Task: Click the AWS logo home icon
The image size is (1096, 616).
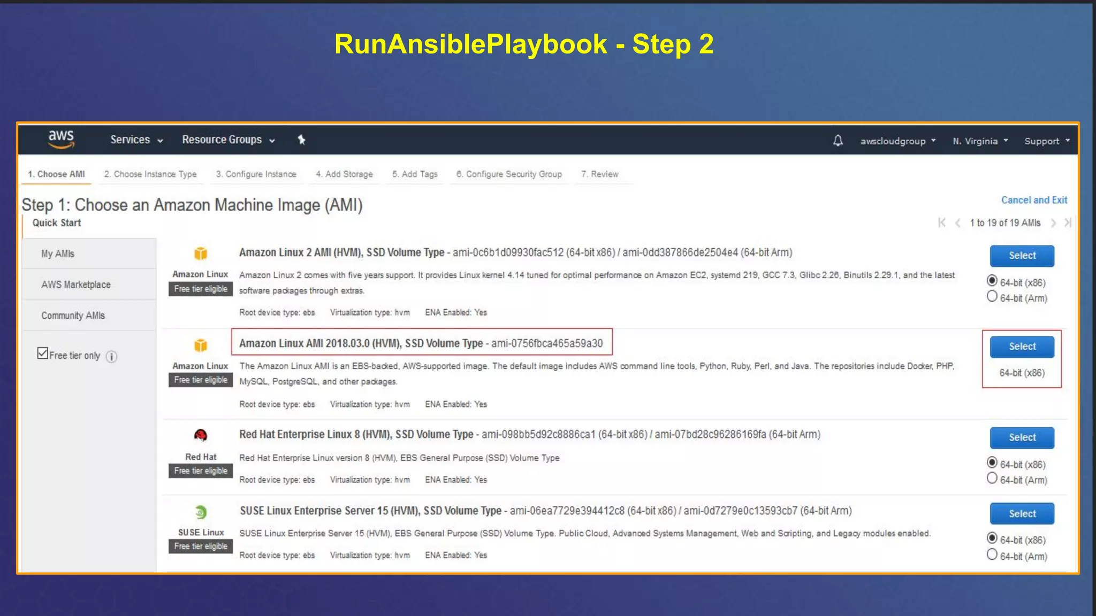Action: (61, 139)
